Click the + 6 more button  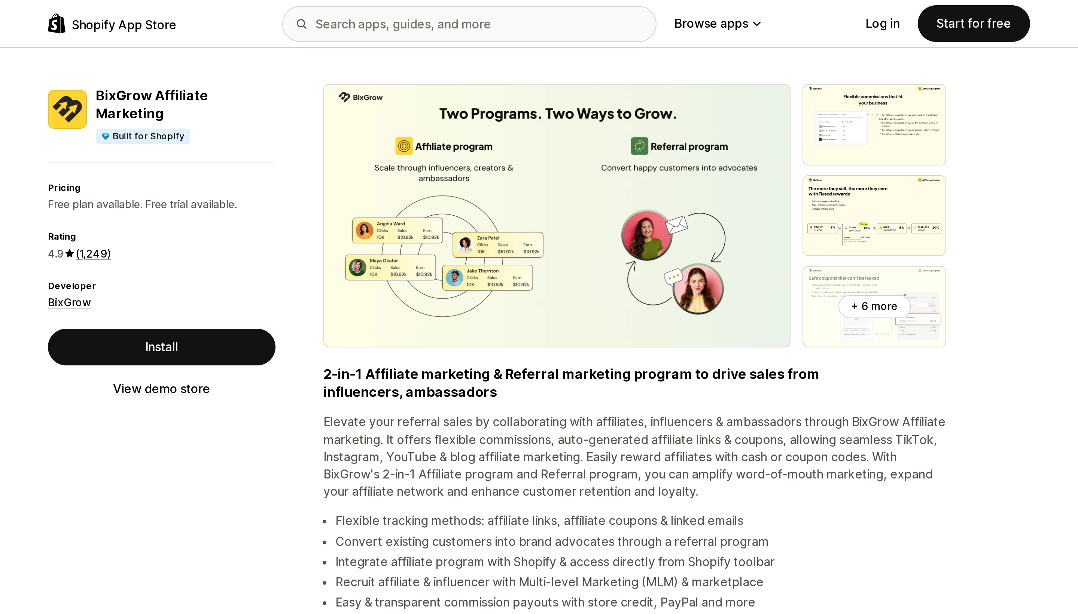click(874, 306)
